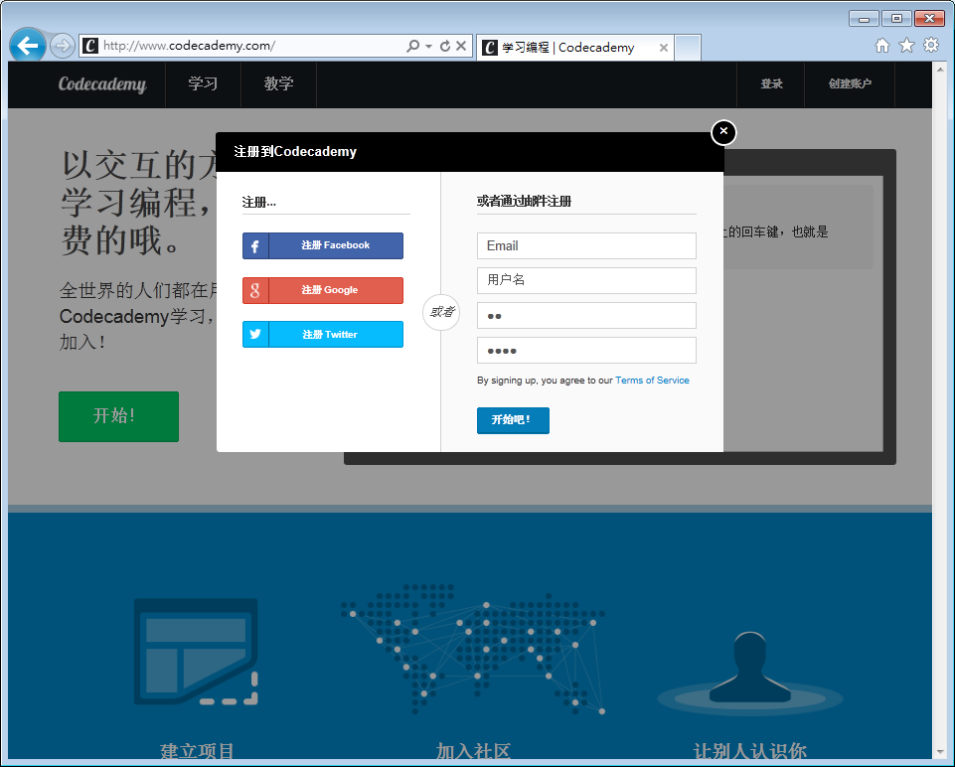Image resolution: width=955 pixels, height=767 pixels.
Task: Open browser tools gear icon
Action: (931, 45)
